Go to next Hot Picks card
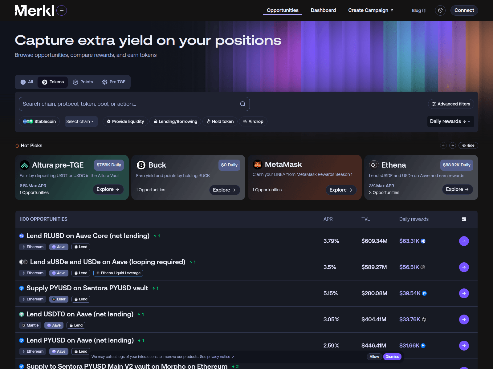Image resolution: width=493 pixels, height=369 pixels. pyautogui.click(x=453, y=145)
